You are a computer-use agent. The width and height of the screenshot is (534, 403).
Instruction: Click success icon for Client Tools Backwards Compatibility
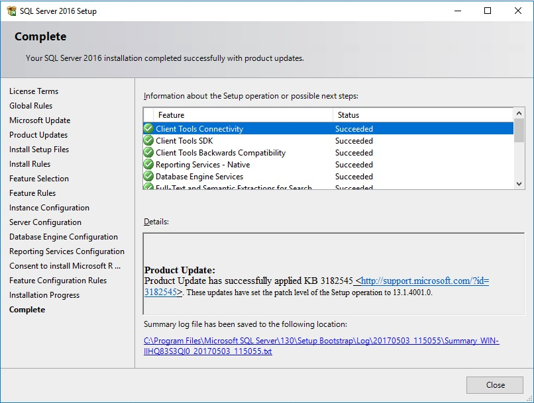click(x=148, y=152)
